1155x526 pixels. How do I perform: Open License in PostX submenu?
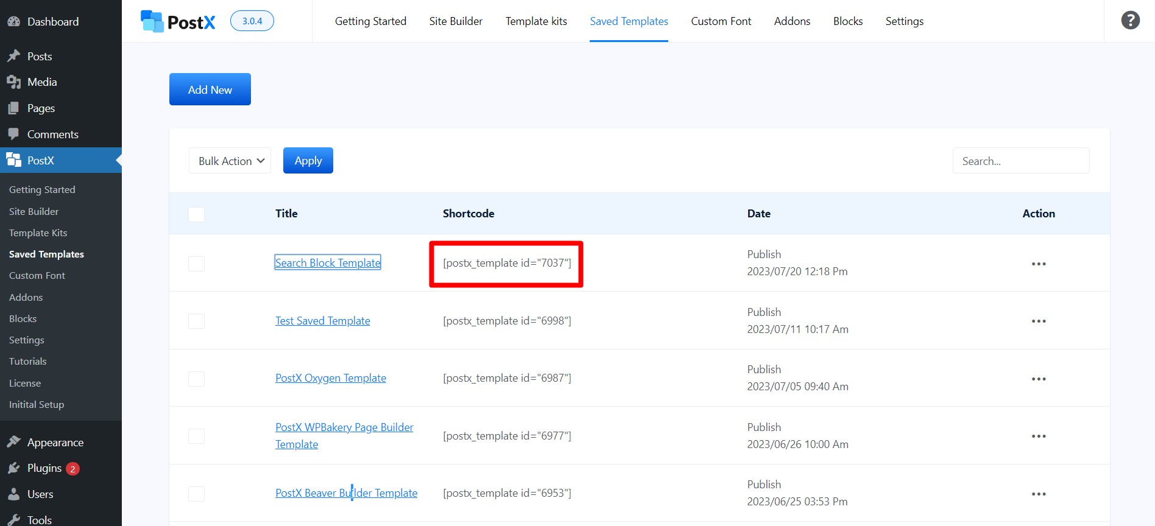pyautogui.click(x=25, y=383)
